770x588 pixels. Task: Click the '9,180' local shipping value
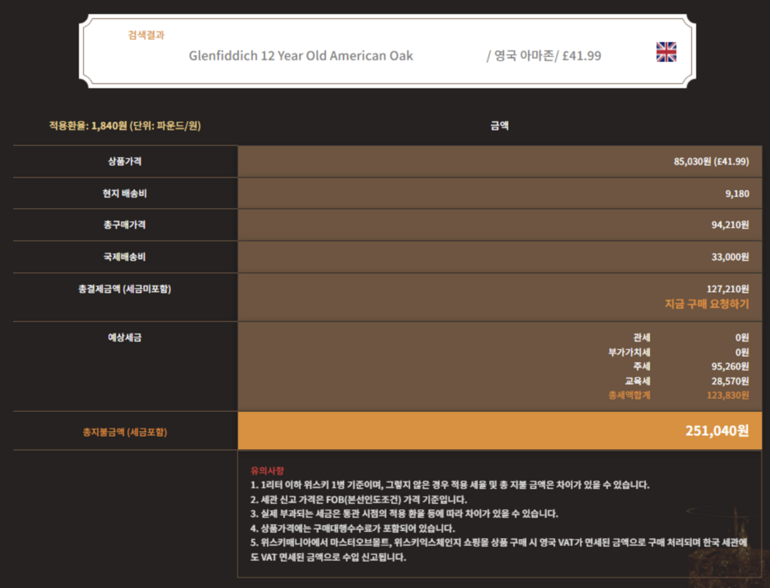pyautogui.click(x=737, y=194)
